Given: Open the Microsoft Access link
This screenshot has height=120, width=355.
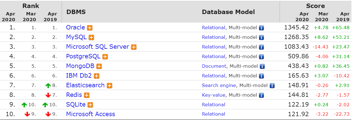Looking at the screenshot, I should pyautogui.click(x=91, y=114).
